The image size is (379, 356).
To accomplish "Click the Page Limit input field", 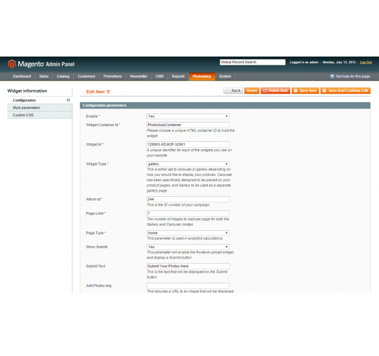I will pyautogui.click(x=188, y=214).
